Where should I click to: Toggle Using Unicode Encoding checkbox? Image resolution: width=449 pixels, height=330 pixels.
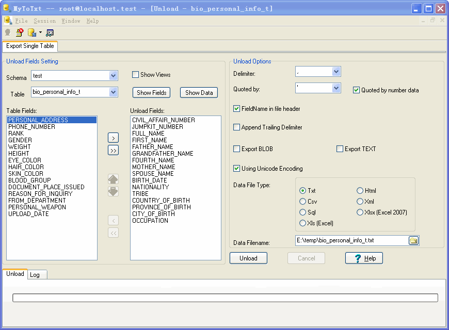pyautogui.click(x=236, y=168)
